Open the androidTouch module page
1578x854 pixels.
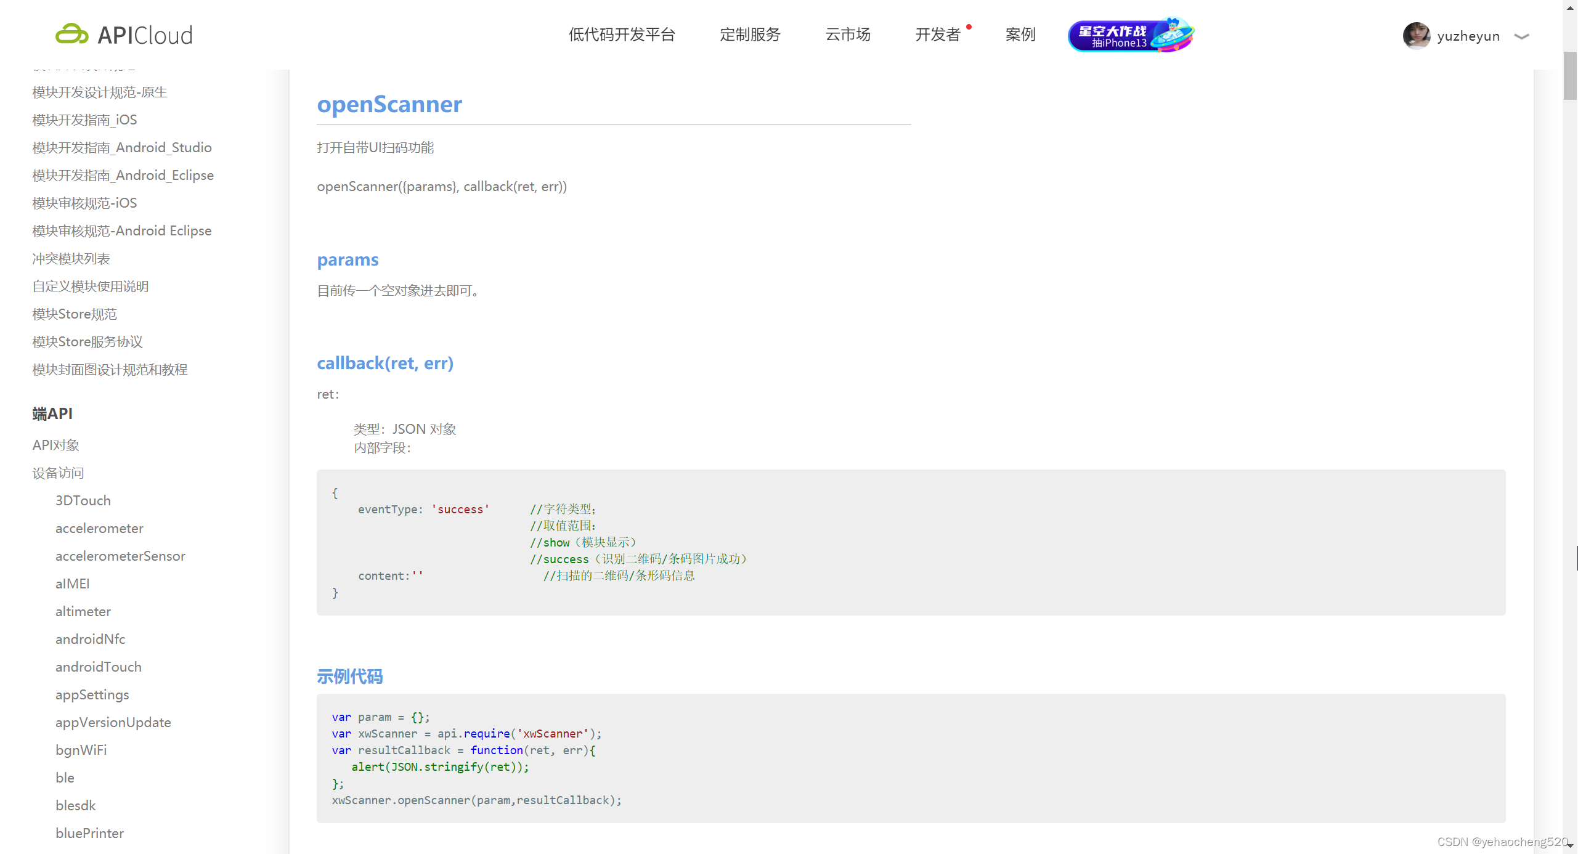(98, 667)
